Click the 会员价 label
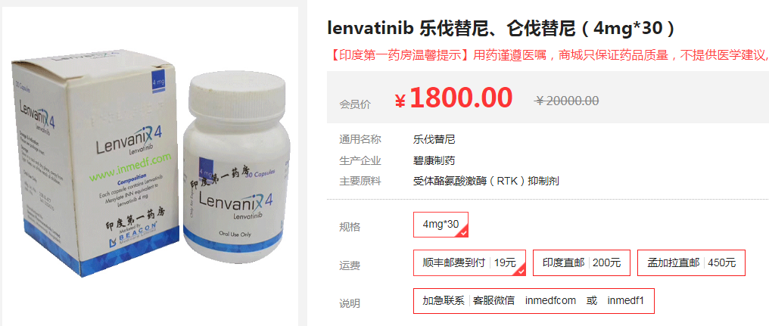 (355, 105)
